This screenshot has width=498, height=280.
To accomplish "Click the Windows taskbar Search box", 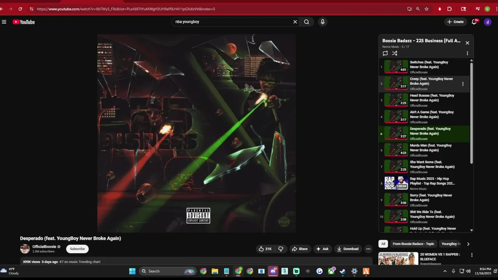I will pyautogui.click(x=167, y=271).
